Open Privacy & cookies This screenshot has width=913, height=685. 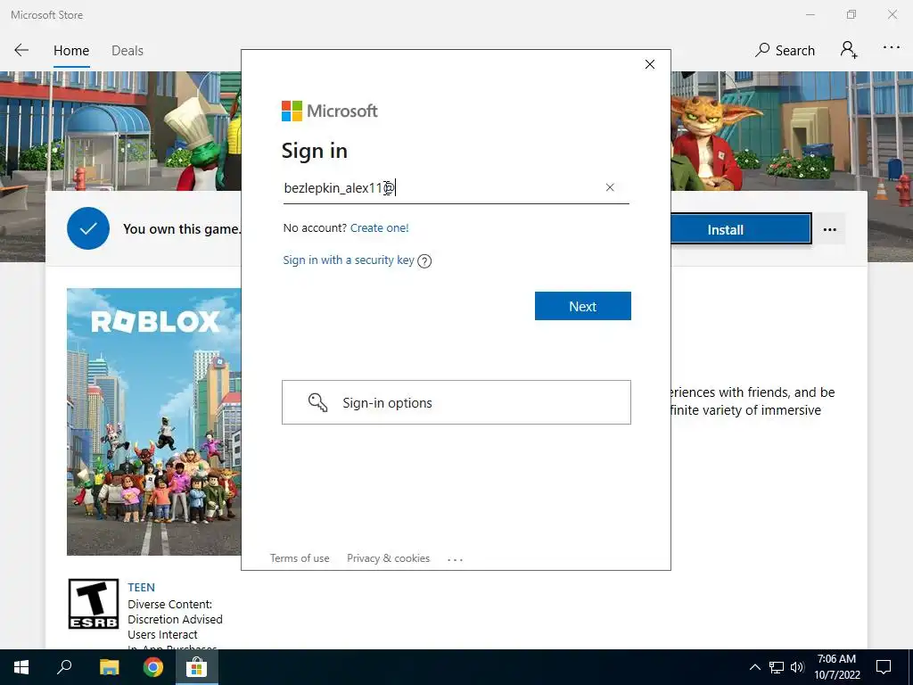[x=389, y=558]
